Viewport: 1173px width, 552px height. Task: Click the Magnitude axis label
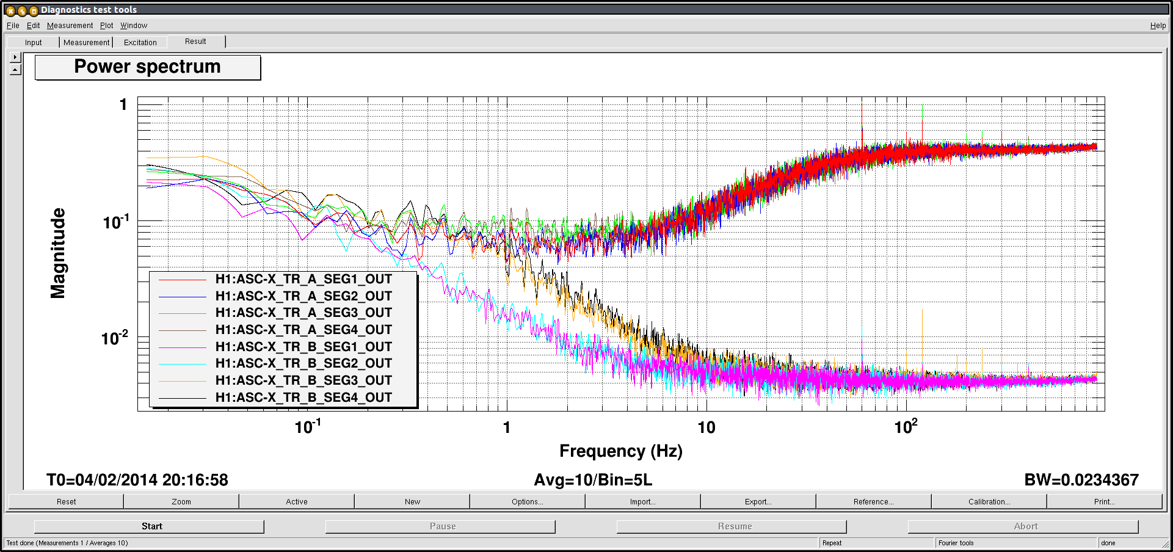pyautogui.click(x=58, y=253)
